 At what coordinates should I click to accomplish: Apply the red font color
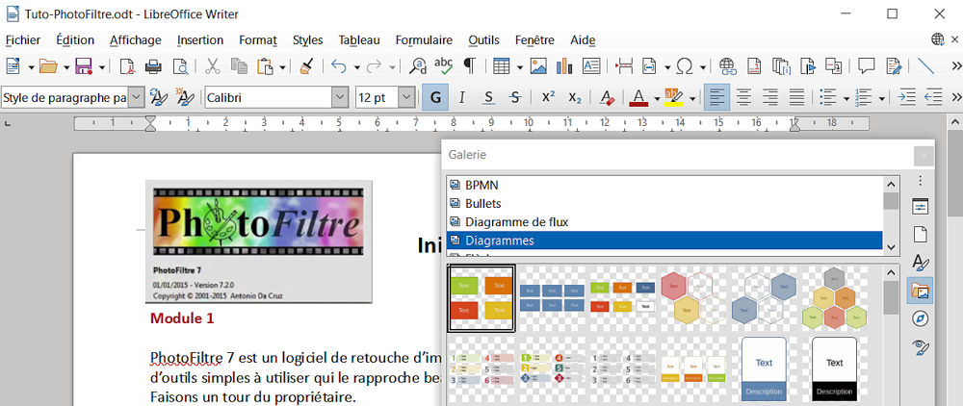(638, 97)
